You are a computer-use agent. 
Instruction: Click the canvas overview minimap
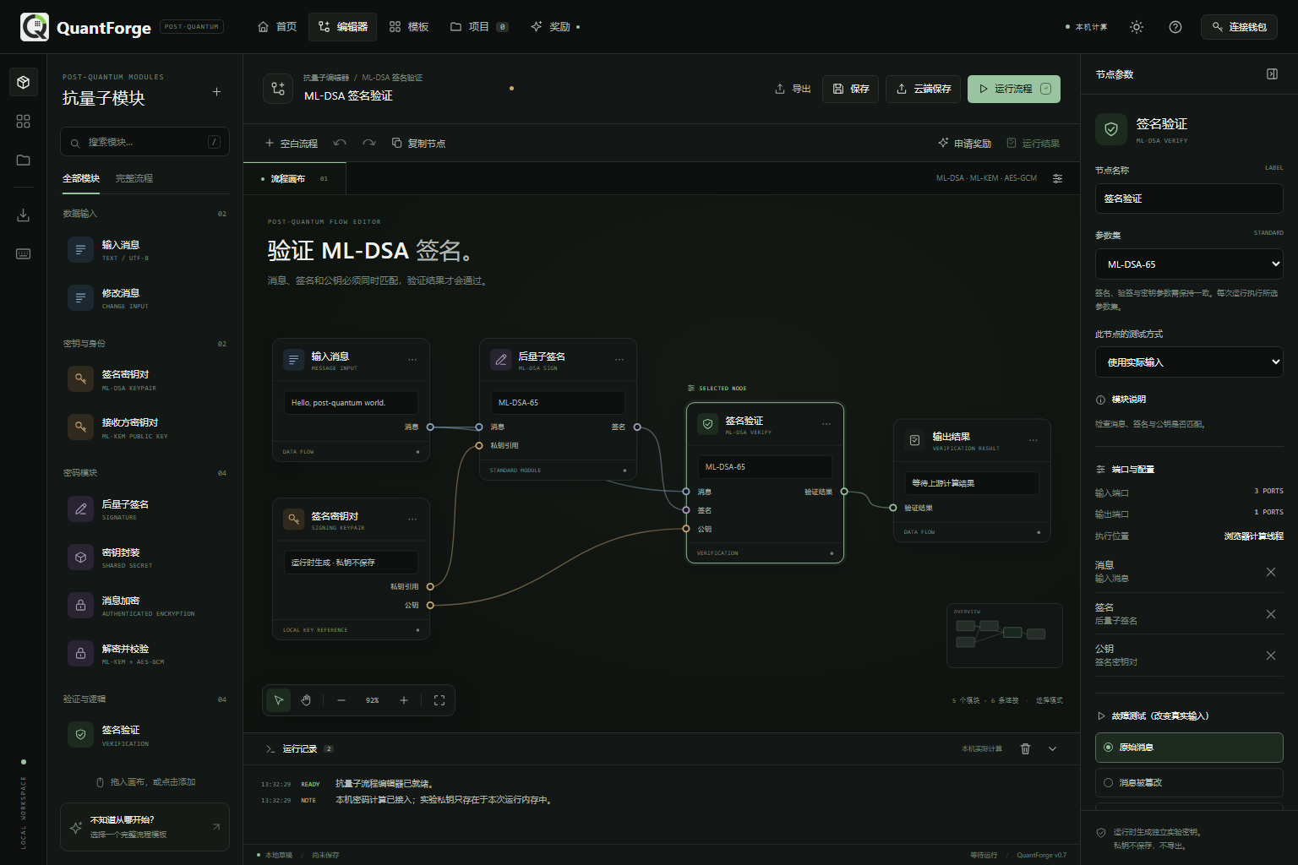point(1005,635)
